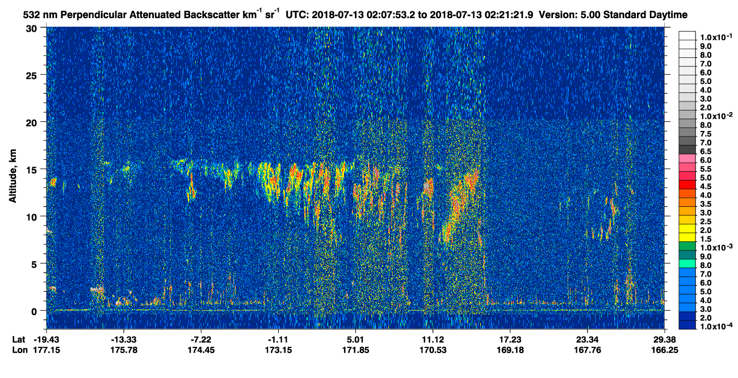Select longitude value 175.78
The image size is (738, 378).
[x=123, y=350]
